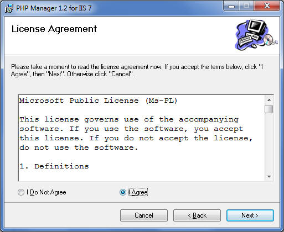Minimize the PHP Manager setup window
Viewport: 284px width, 232px height.
(x=231, y=7)
